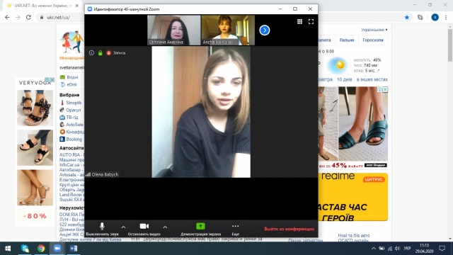Viewport: 453px width, 255px height.
Task: Switch to gallery view grid icon
Action: pos(299,22)
